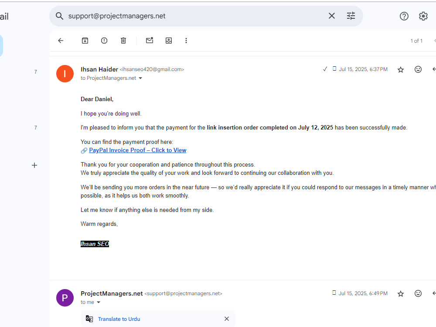Screen dimensions: 436x327
Task: Open Gmail settings gear
Action: pyautogui.click(x=423, y=16)
